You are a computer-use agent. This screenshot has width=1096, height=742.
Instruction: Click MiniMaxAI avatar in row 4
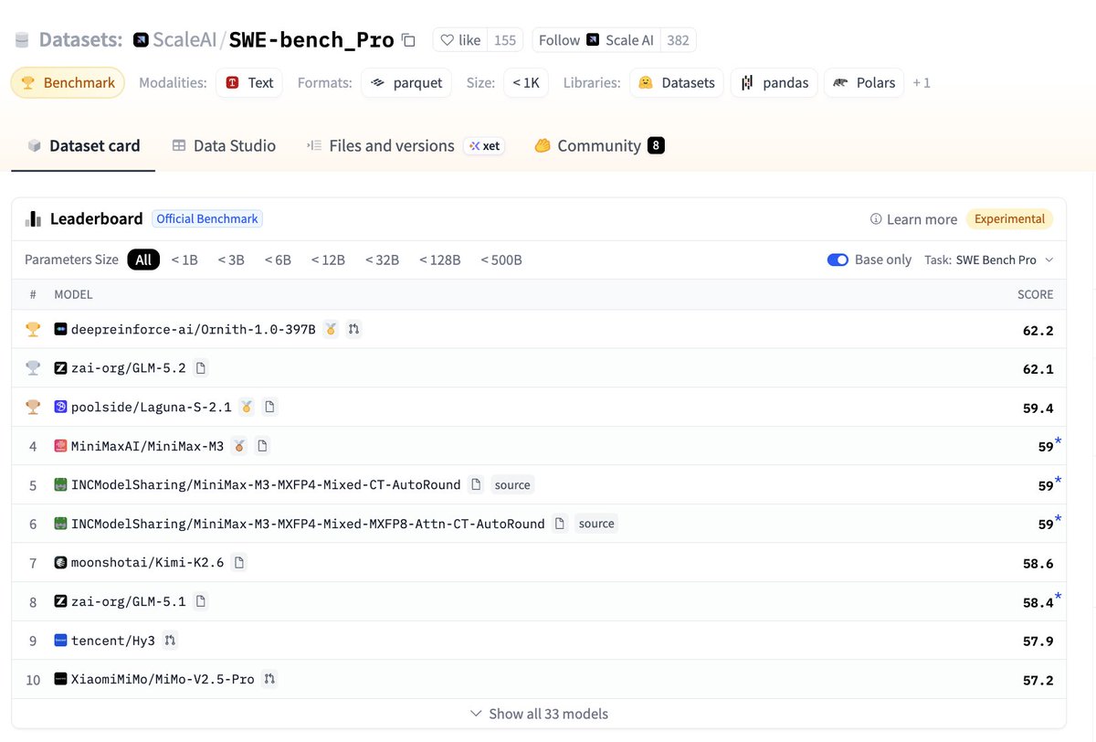coord(61,446)
